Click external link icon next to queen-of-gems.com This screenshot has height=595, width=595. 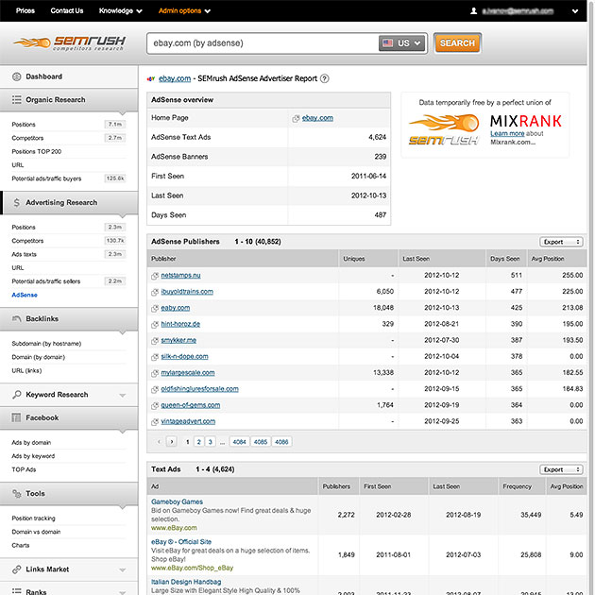tap(155, 406)
